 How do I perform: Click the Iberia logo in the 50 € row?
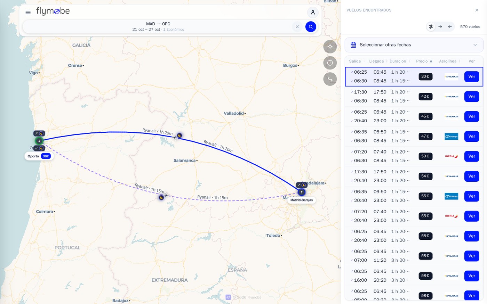tap(452, 156)
